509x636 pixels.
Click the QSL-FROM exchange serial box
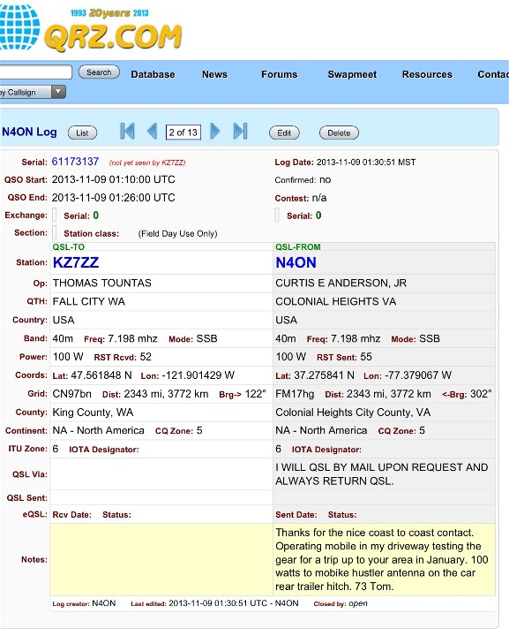(277, 215)
